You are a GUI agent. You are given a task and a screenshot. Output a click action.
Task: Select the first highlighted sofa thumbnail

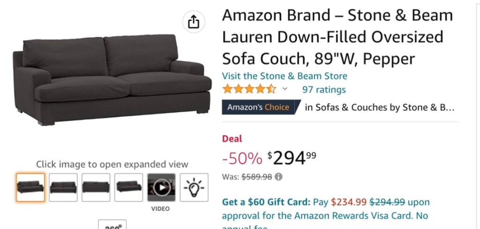(30, 188)
